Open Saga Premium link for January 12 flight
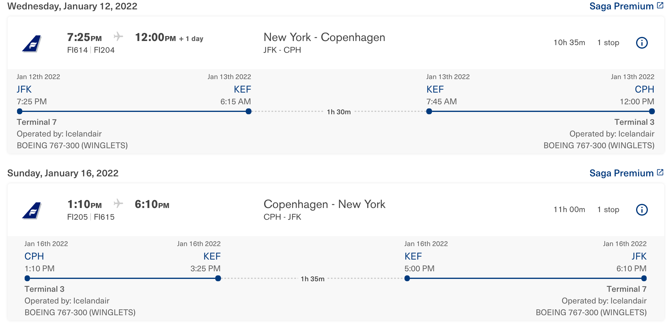 (x=621, y=6)
